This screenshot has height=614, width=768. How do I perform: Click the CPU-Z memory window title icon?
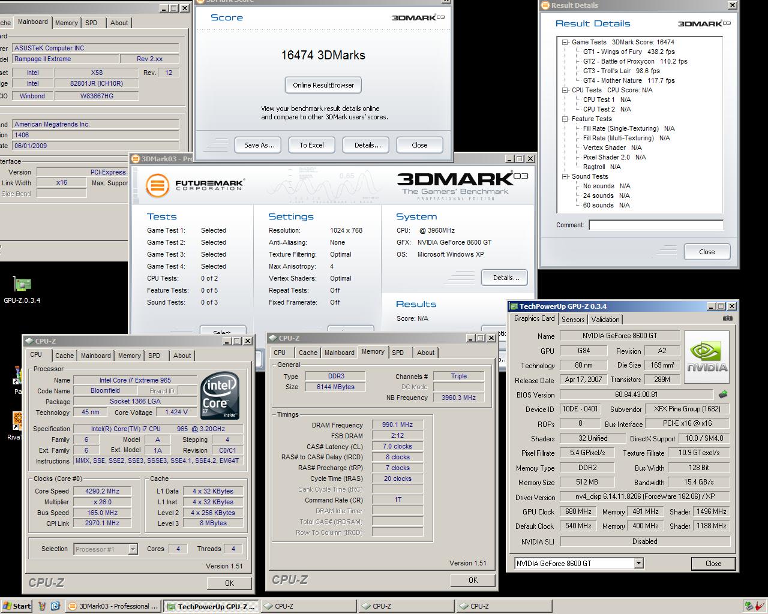click(273, 338)
